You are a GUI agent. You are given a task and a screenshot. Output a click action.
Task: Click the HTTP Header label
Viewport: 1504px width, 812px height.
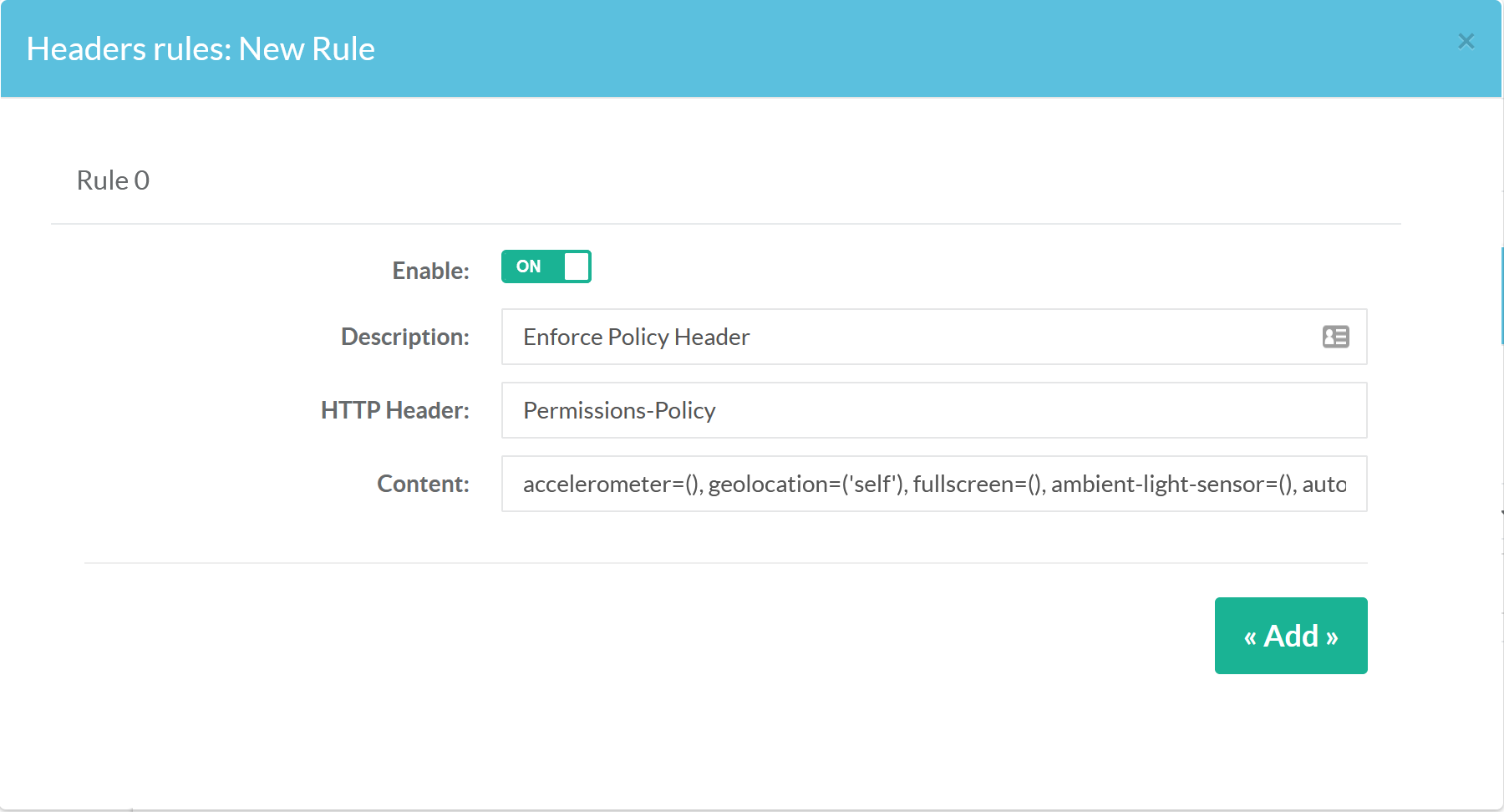click(394, 410)
